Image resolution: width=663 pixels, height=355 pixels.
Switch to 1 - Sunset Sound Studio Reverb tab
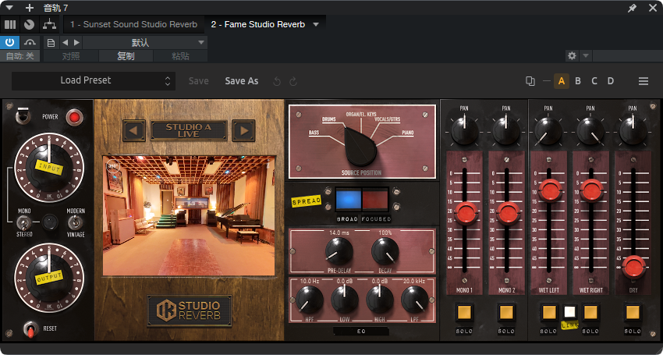(134, 24)
